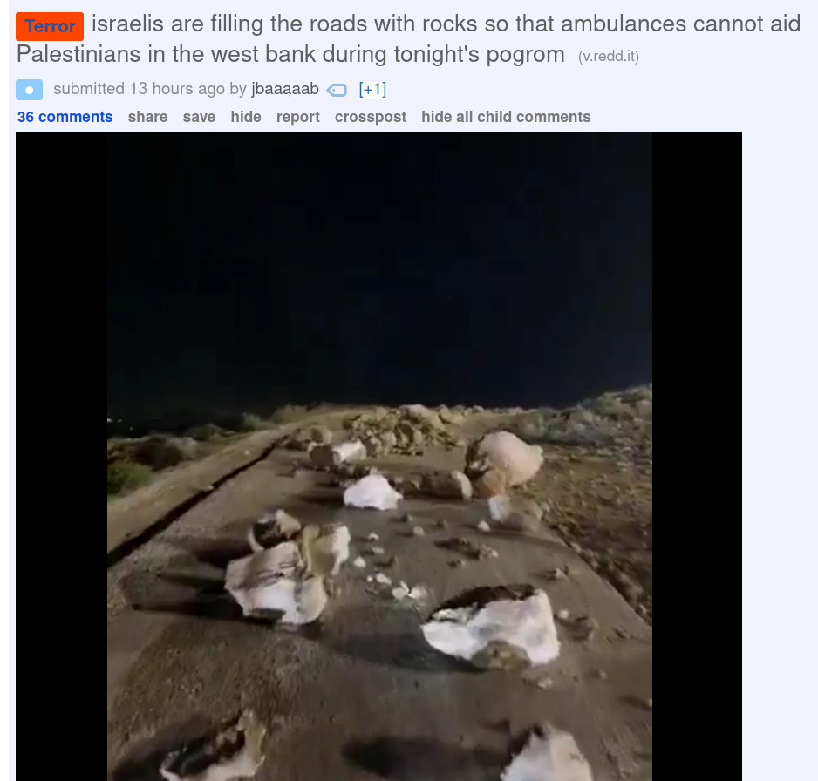Collapse the video with the blue expando button
Viewport: 818px width, 781px height.
point(30,90)
